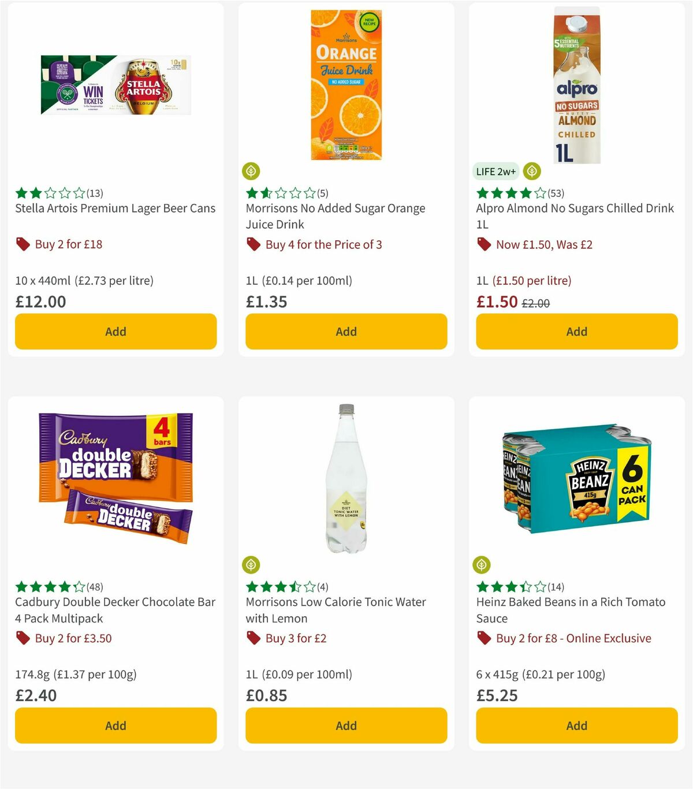This screenshot has height=789, width=693.
Task: Click the tag icon on the Heinz Online Exclusive offer
Action: [484, 638]
